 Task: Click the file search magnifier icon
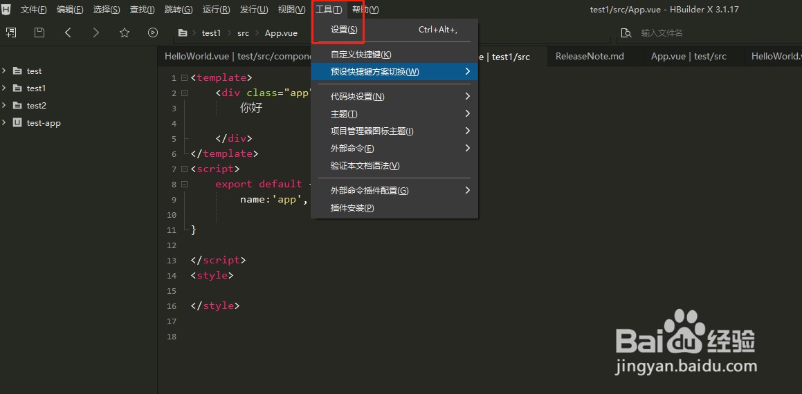626,32
